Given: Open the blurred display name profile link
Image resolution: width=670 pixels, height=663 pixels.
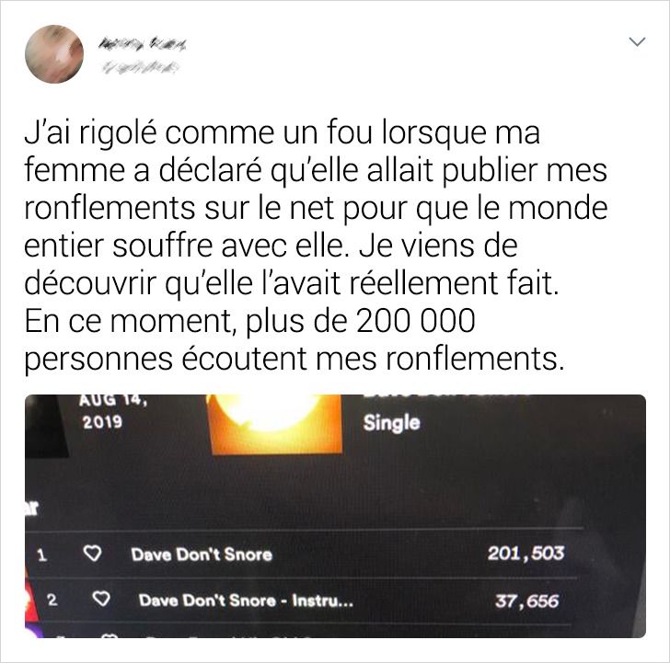Looking at the screenshot, I should click(x=143, y=43).
